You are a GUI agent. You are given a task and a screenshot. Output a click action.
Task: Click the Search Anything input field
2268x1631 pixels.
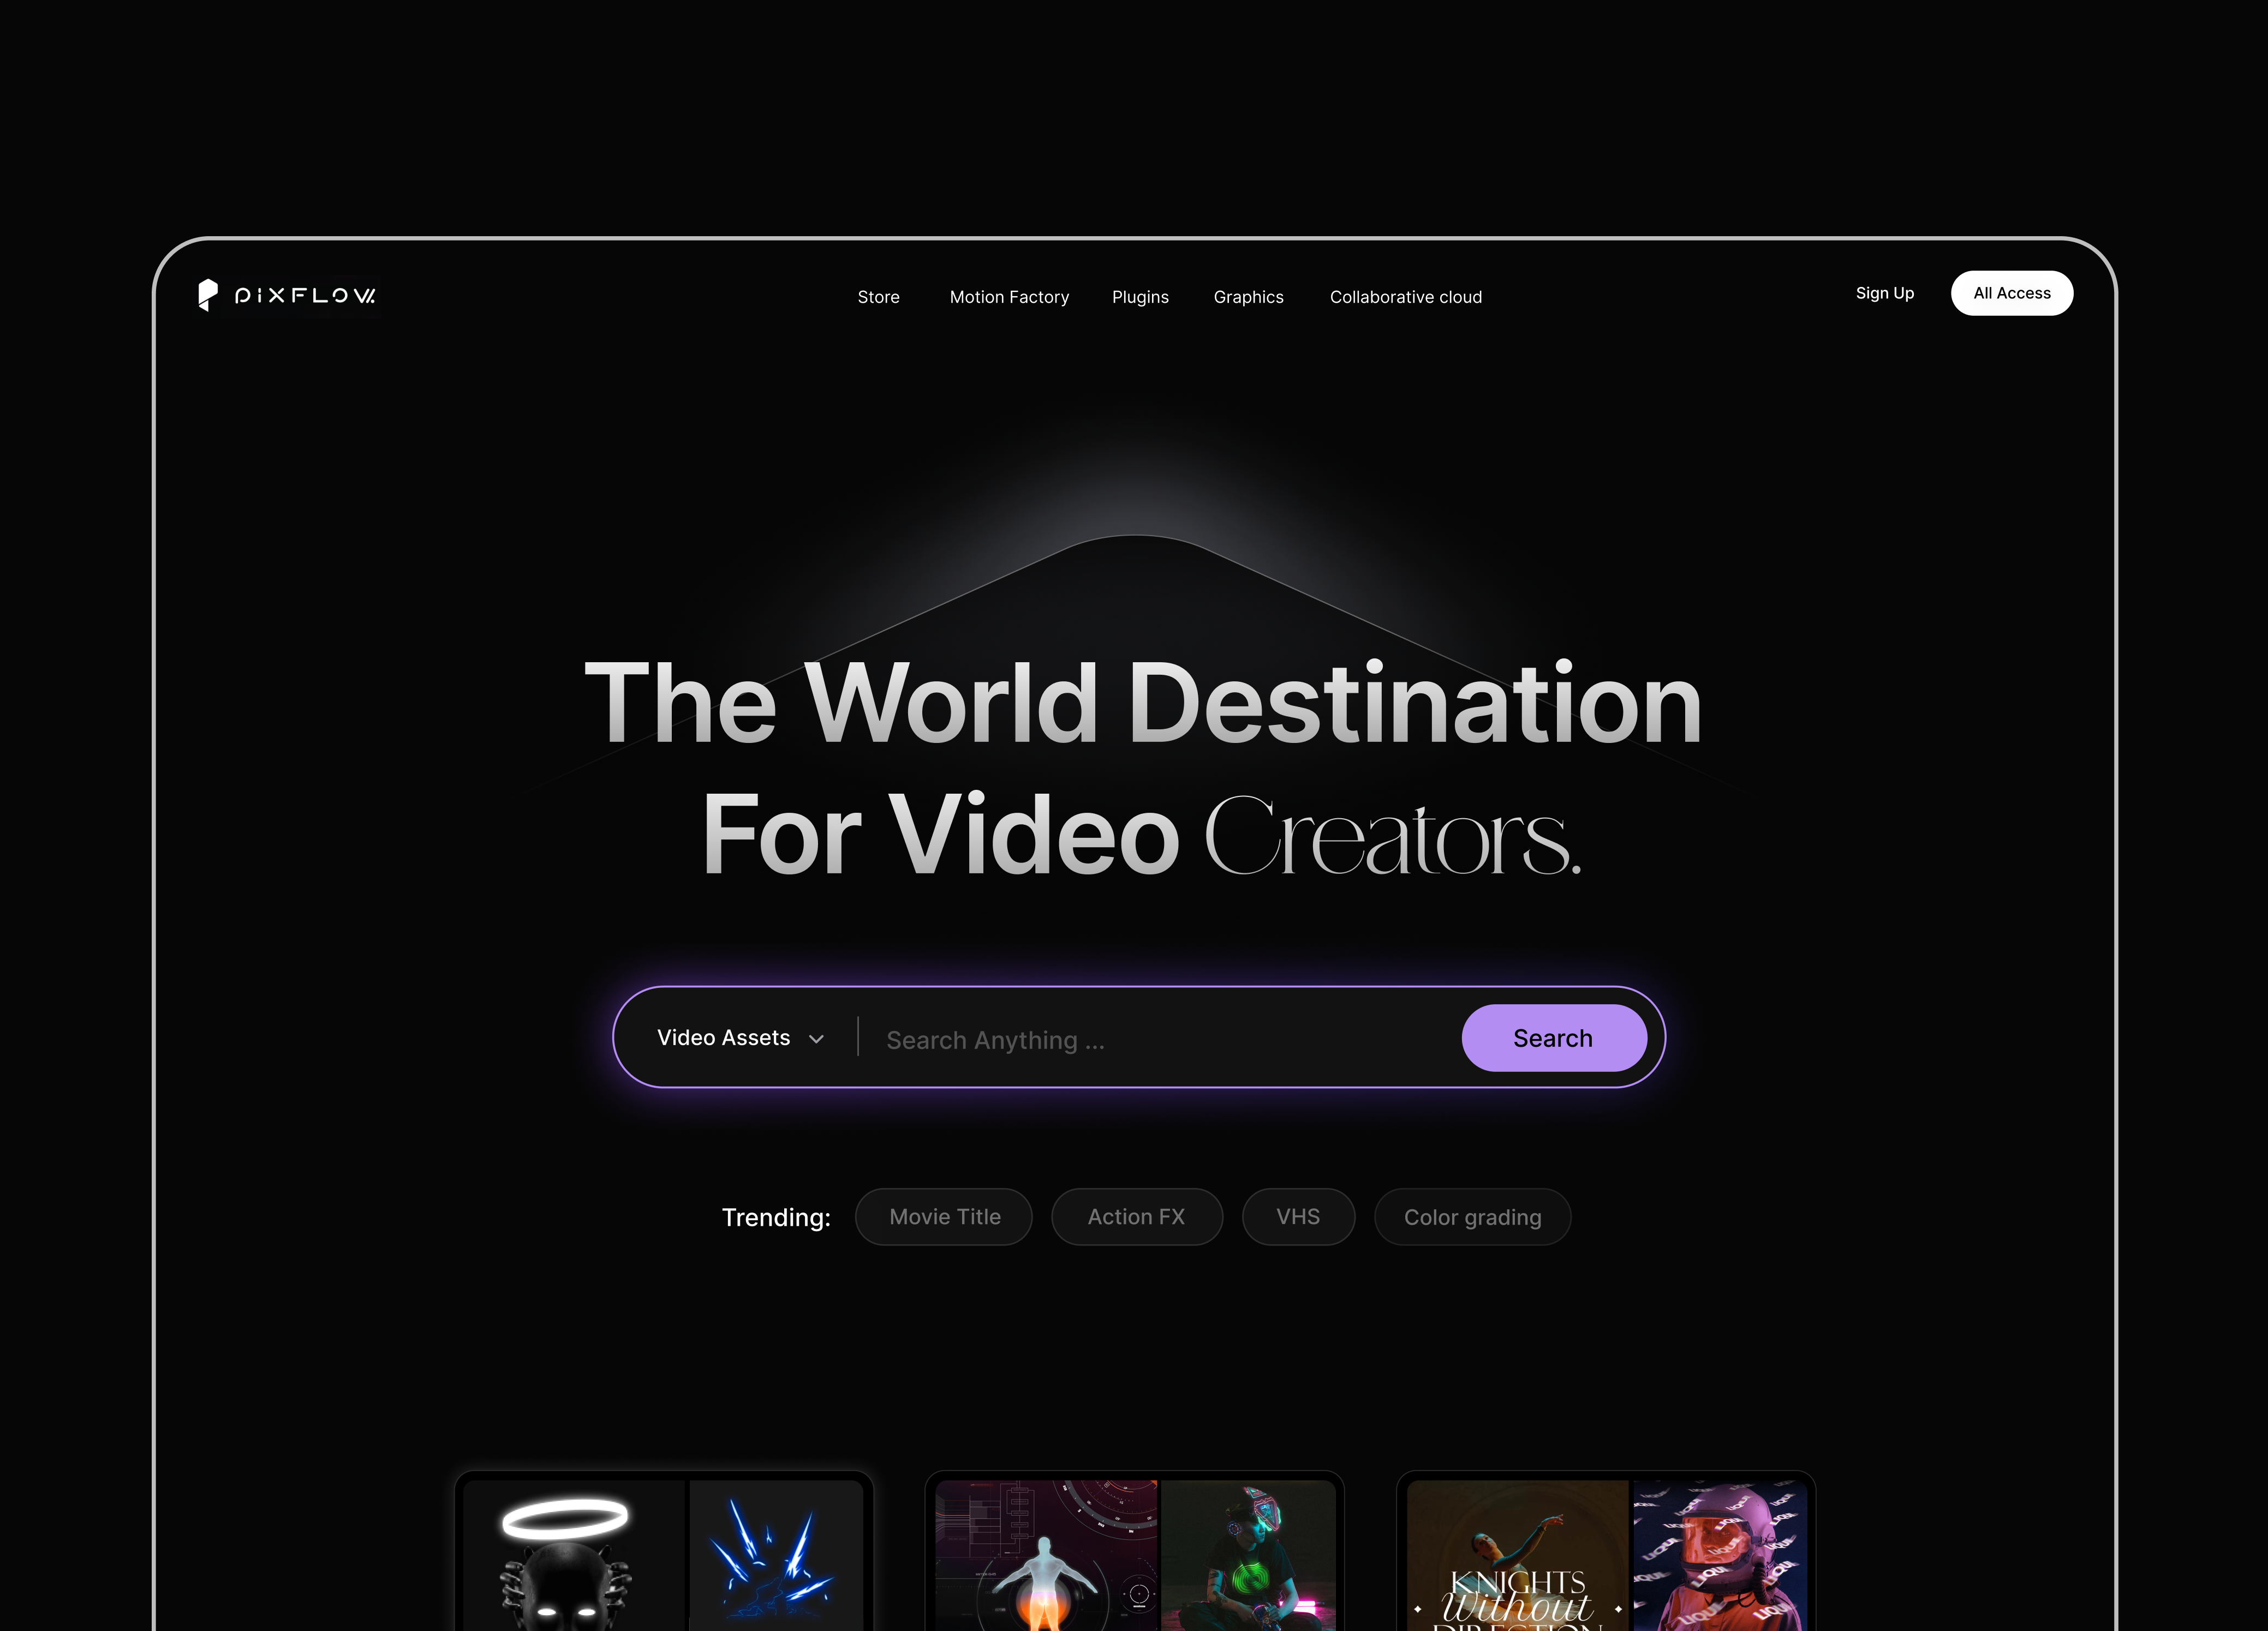pos(1100,1039)
